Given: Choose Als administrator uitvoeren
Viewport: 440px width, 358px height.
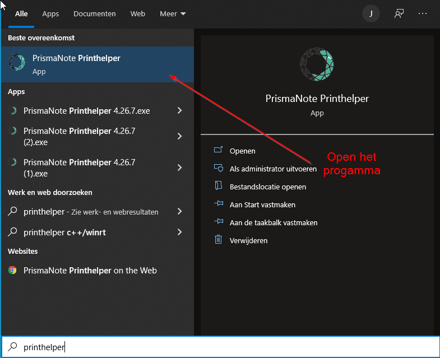Looking at the screenshot, I should point(273,169).
